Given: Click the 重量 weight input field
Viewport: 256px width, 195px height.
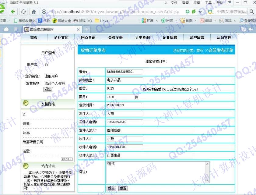Looking at the screenshot, I should 124,89.
